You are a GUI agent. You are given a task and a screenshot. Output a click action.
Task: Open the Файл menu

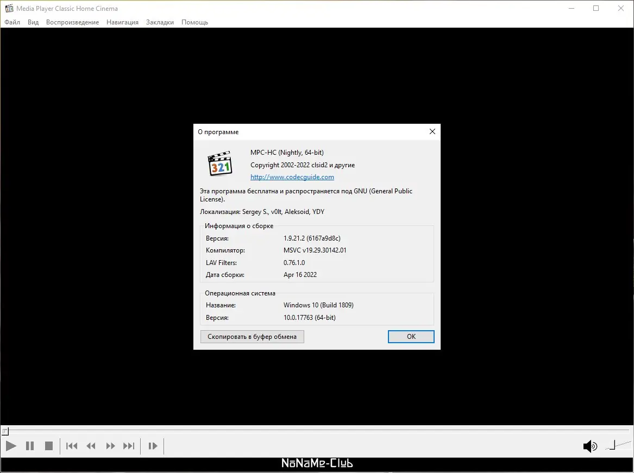[x=12, y=22]
